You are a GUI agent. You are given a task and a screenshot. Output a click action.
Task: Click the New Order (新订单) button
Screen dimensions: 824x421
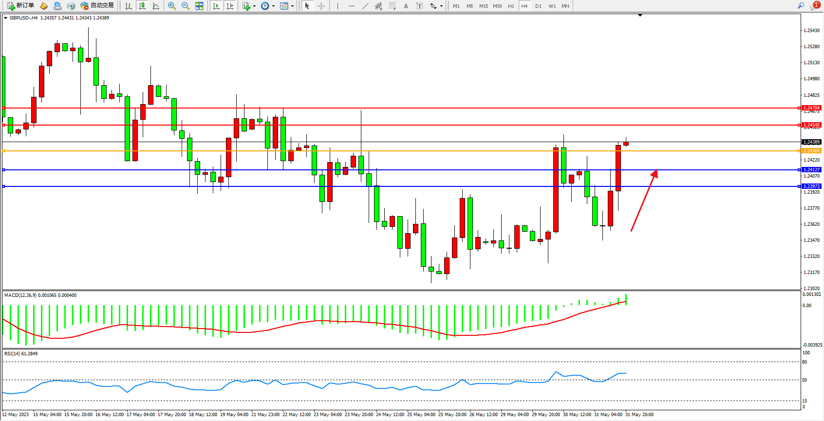pyautogui.click(x=20, y=6)
